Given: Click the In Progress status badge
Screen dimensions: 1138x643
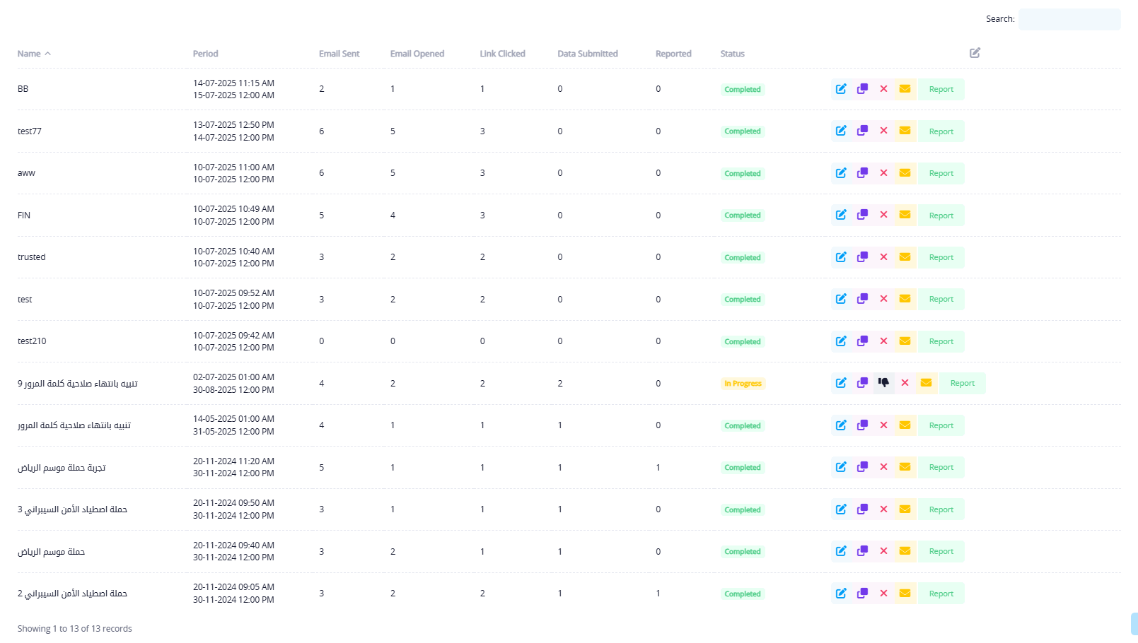Looking at the screenshot, I should click(x=743, y=384).
